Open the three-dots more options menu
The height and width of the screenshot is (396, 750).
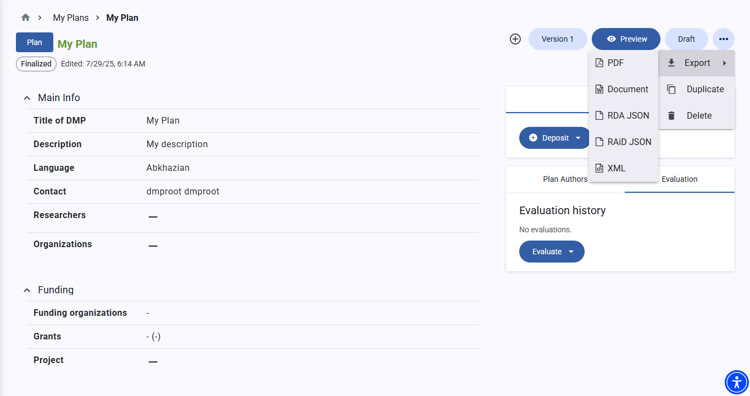tap(723, 39)
